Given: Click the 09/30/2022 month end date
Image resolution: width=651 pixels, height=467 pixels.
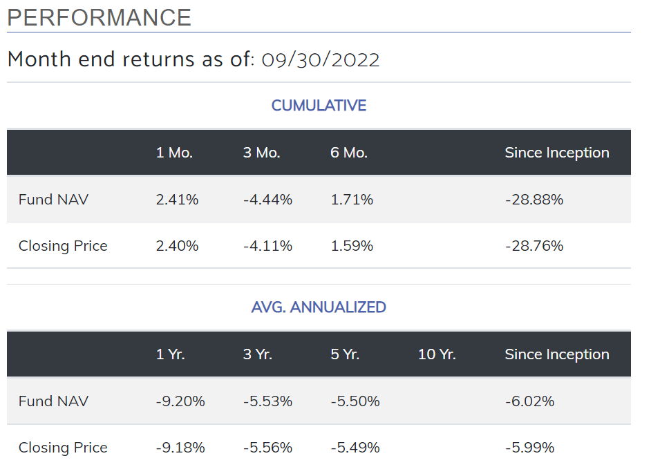Looking at the screenshot, I should pos(321,60).
